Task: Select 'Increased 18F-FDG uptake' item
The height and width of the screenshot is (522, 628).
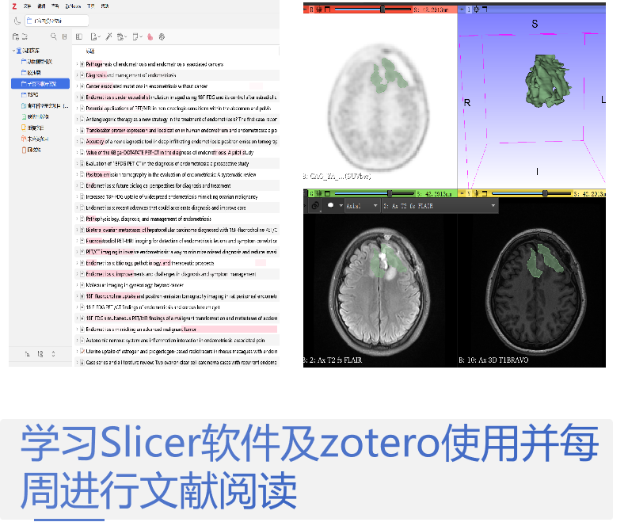Action: pyautogui.click(x=177, y=196)
